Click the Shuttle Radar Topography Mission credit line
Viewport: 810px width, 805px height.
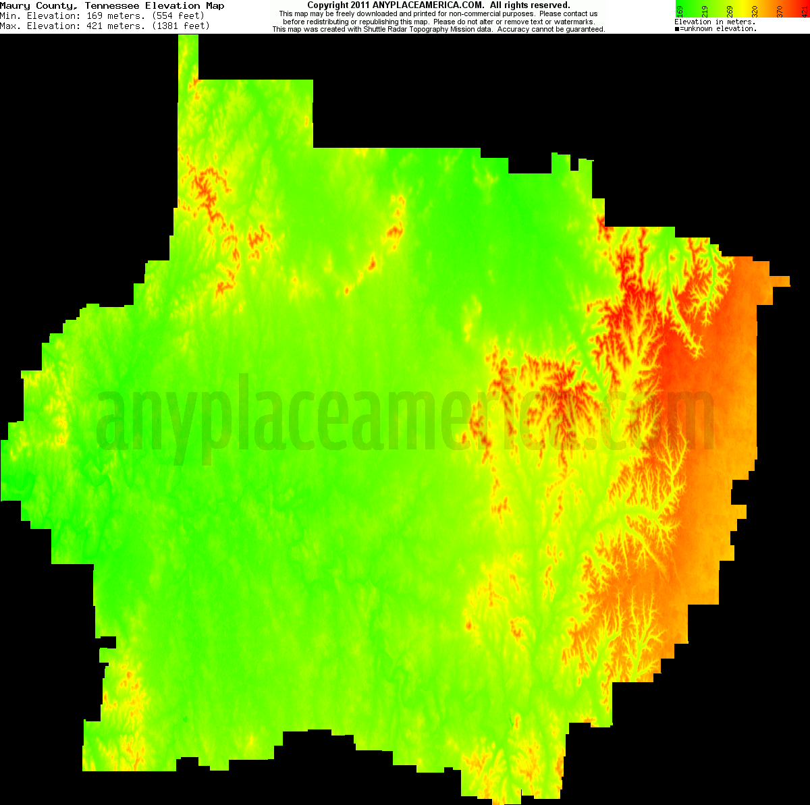(x=439, y=28)
